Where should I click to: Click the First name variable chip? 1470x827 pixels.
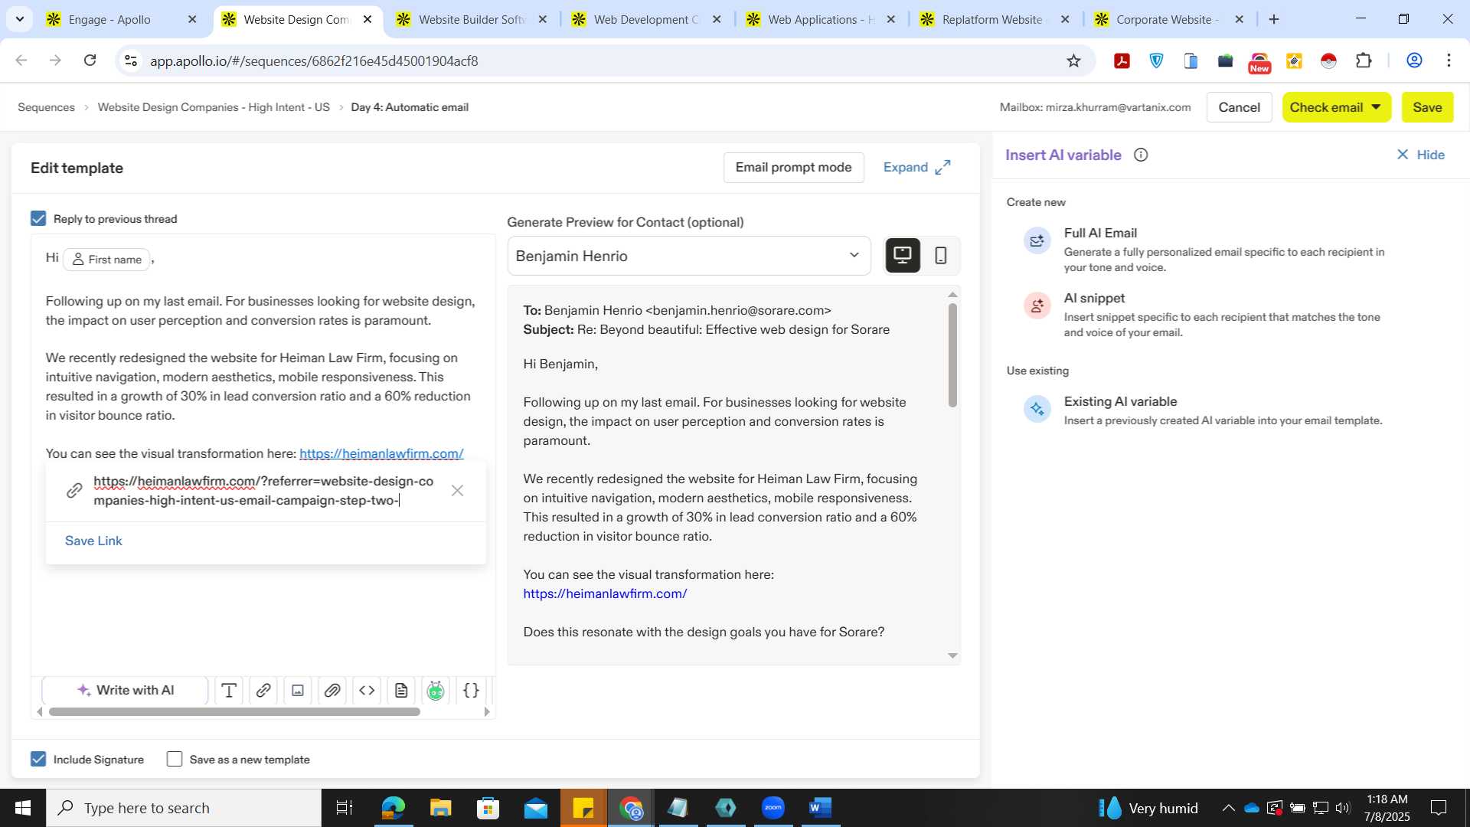[106, 260]
